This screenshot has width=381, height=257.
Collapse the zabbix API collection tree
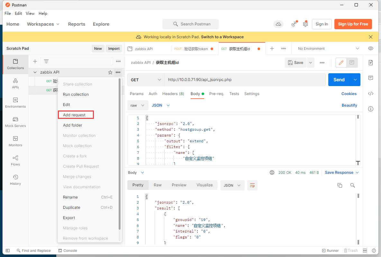35,72
